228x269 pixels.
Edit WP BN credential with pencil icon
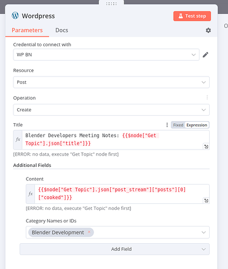tap(205, 55)
